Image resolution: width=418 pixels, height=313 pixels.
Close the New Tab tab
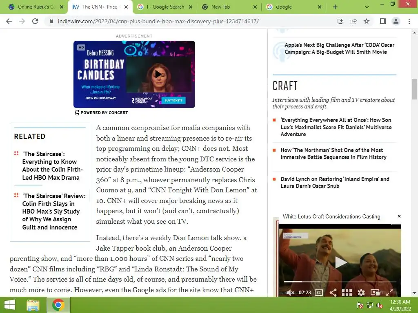(x=255, y=7)
